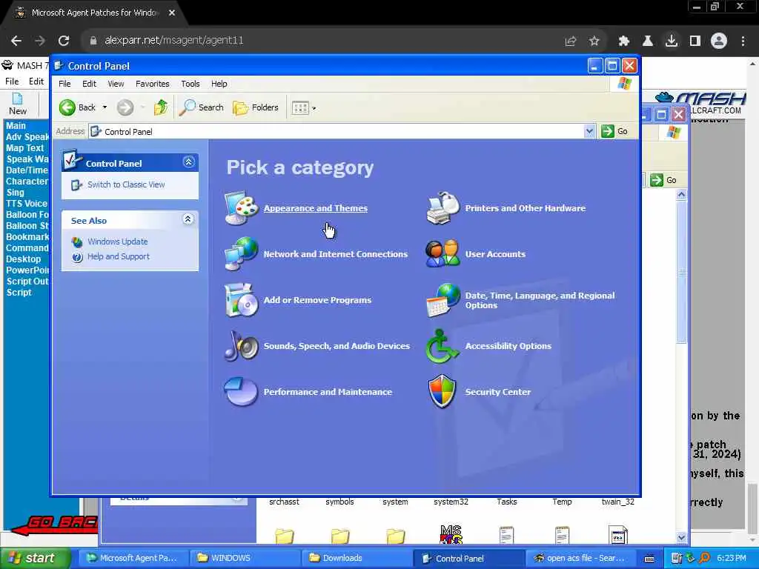Open Back button history dropdown arrow
759x569 pixels.
tap(105, 107)
